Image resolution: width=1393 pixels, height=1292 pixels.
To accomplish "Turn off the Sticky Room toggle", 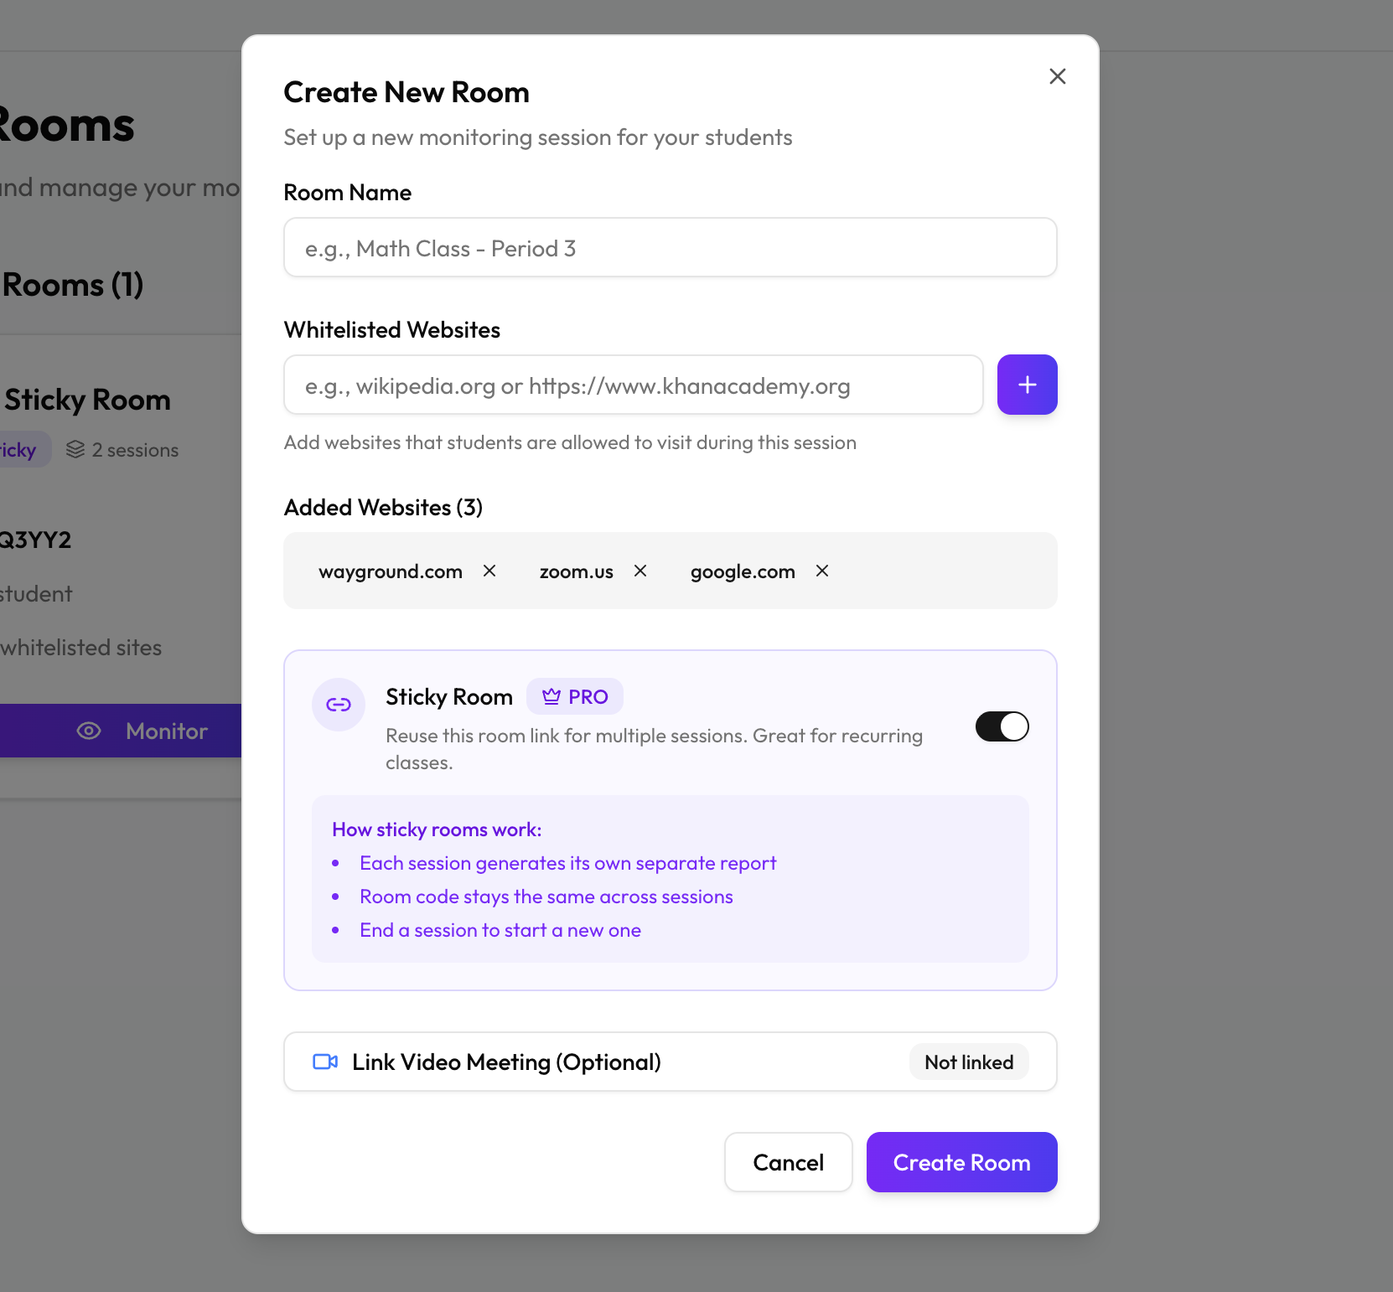I will coord(1002,726).
